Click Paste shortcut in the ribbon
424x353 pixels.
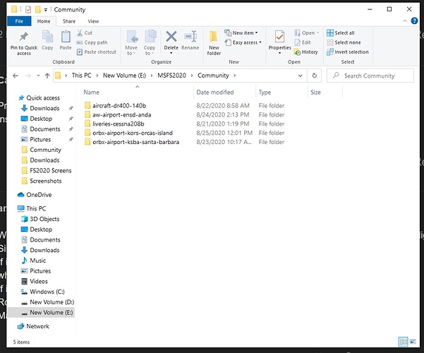tap(96, 52)
